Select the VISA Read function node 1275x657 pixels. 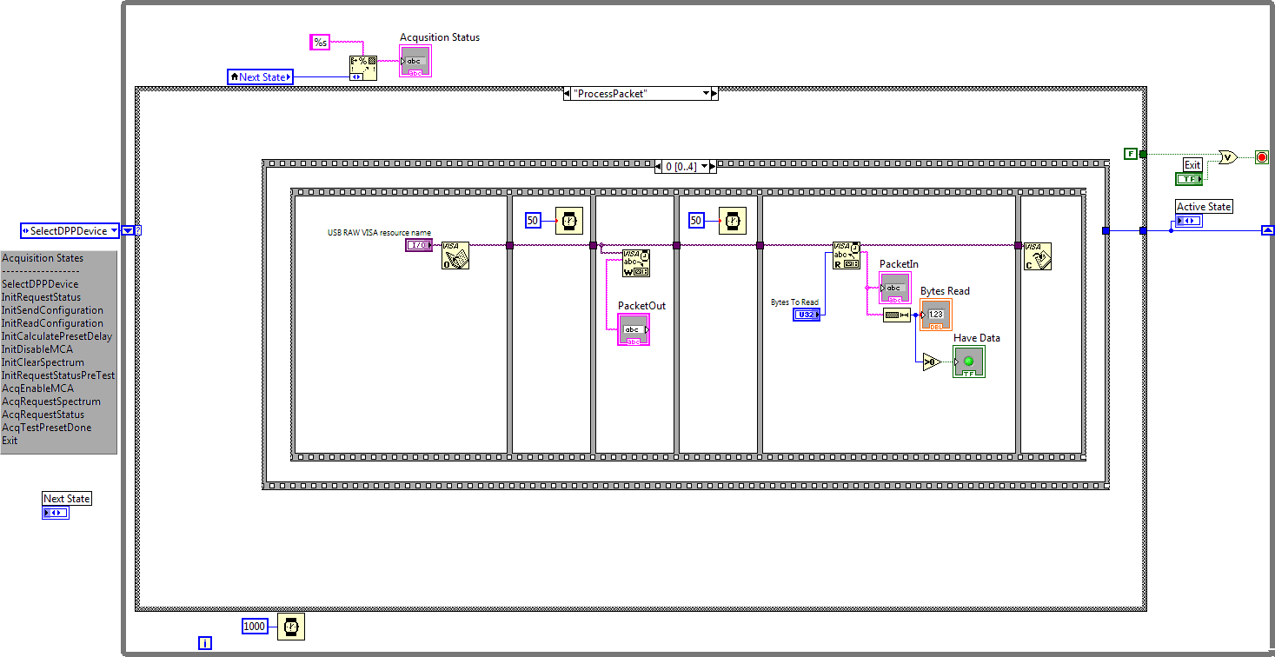(846, 255)
